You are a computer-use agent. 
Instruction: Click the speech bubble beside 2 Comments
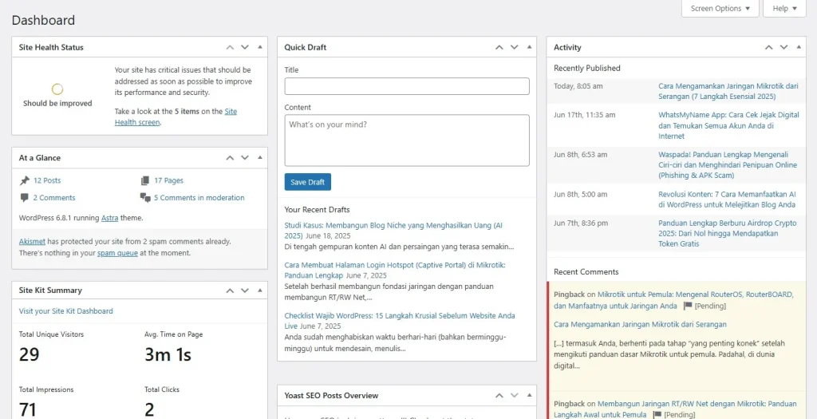(25, 198)
